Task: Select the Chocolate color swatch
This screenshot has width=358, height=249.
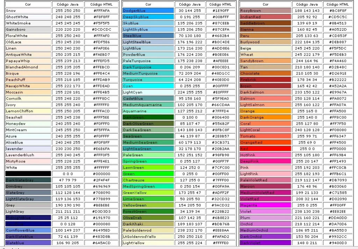Action: click(265, 74)
